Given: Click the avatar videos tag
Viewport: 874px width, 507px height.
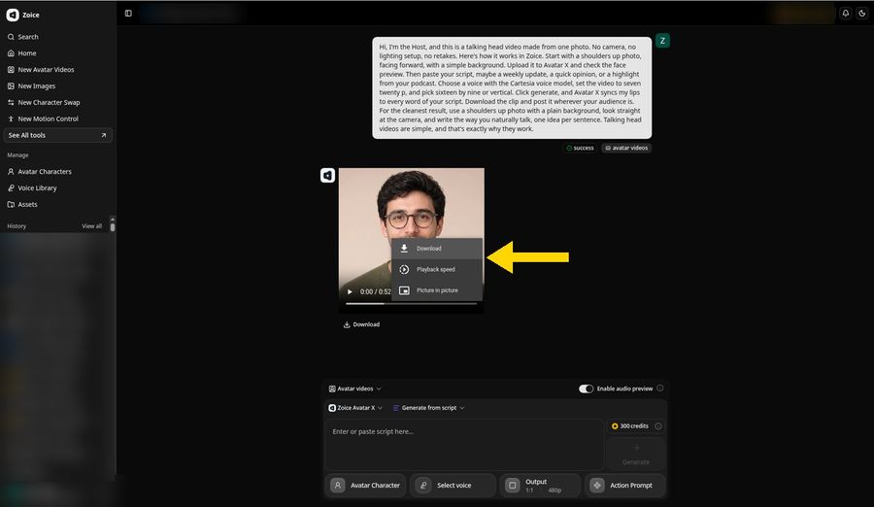Looking at the screenshot, I should 626,148.
